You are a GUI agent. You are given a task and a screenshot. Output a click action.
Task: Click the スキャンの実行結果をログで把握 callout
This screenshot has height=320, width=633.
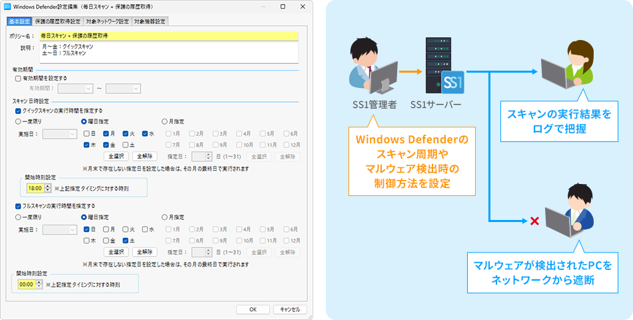pyautogui.click(x=559, y=121)
